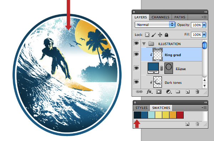This screenshot has width=214, height=141.
Task: Toggle visibility of the Ellipse layer
Action: pos(136,68)
